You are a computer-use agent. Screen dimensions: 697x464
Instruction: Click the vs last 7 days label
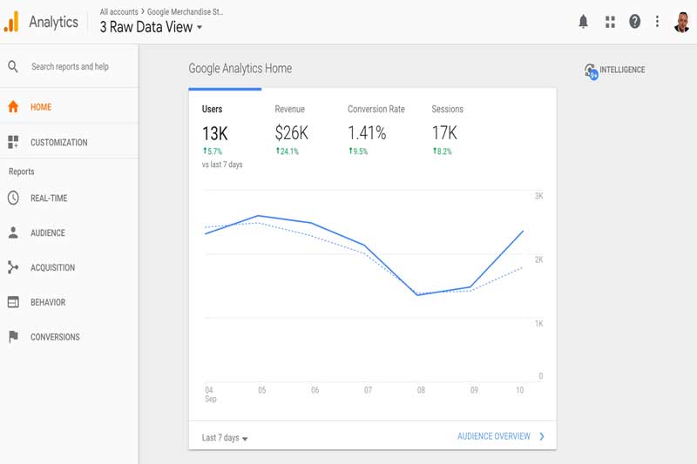coord(222,165)
